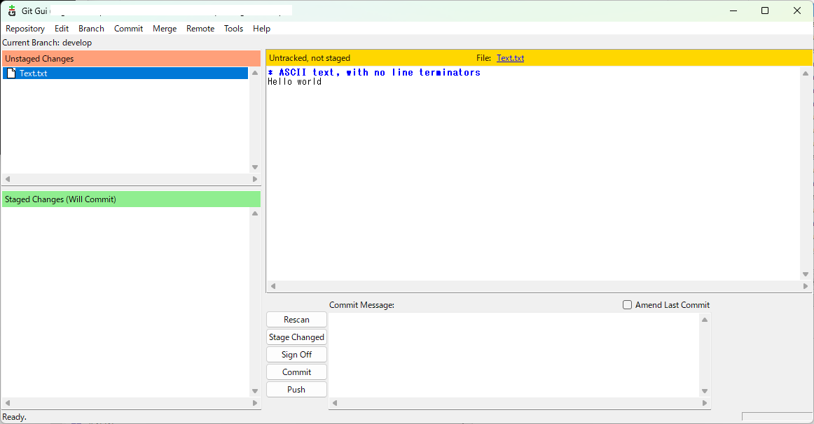The image size is (814, 424).
Task: Click the down arrow on the diff pane scrollbar
Action: [x=806, y=274]
